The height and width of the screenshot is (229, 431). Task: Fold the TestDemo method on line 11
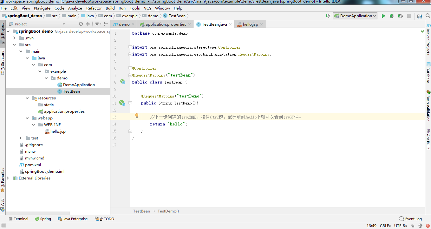point(130,103)
